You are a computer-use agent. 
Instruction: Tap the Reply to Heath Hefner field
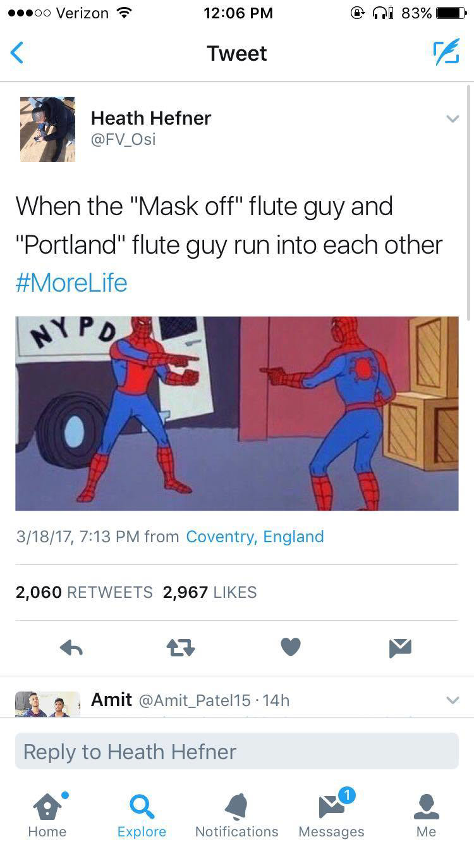point(237,751)
